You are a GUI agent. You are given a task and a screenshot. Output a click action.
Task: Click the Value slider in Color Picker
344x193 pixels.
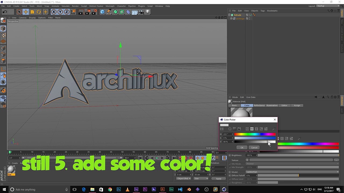coord(255,142)
